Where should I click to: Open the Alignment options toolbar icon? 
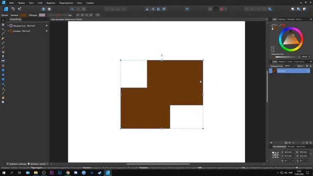tap(187, 9)
